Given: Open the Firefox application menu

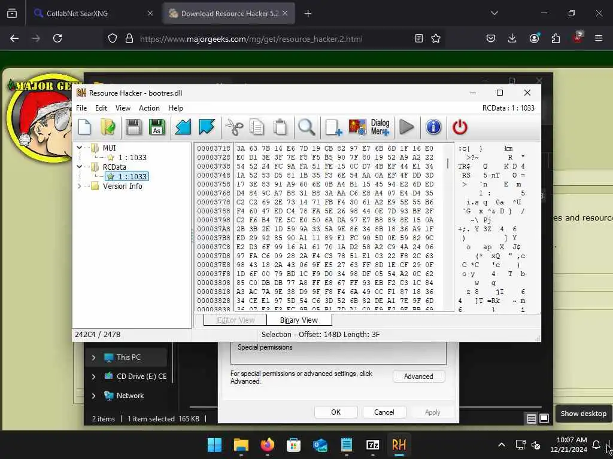Looking at the screenshot, I should [598, 38].
